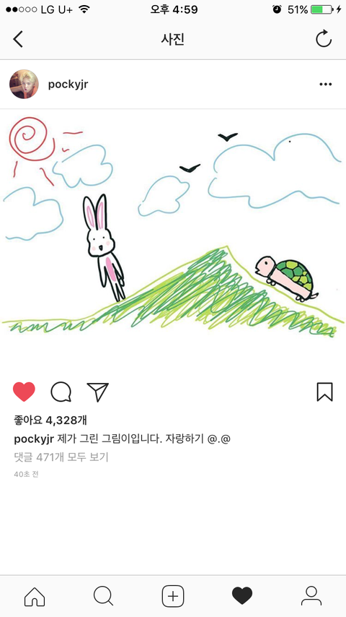Save post with bookmark icon
Screen dimensions: 346x617
coord(325,392)
